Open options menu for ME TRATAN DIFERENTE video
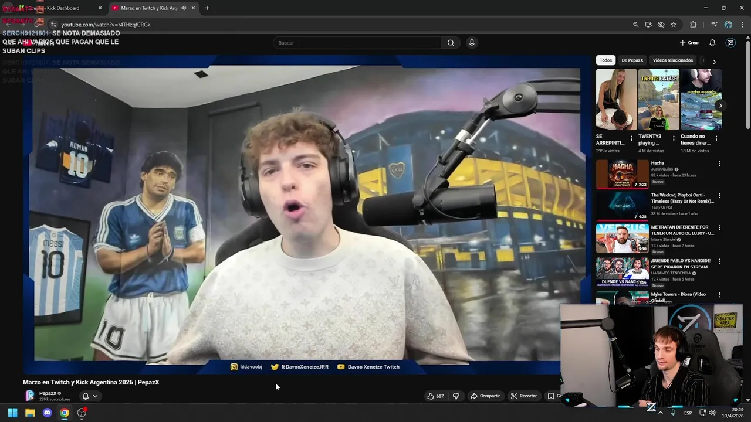751x422 pixels. click(x=719, y=228)
